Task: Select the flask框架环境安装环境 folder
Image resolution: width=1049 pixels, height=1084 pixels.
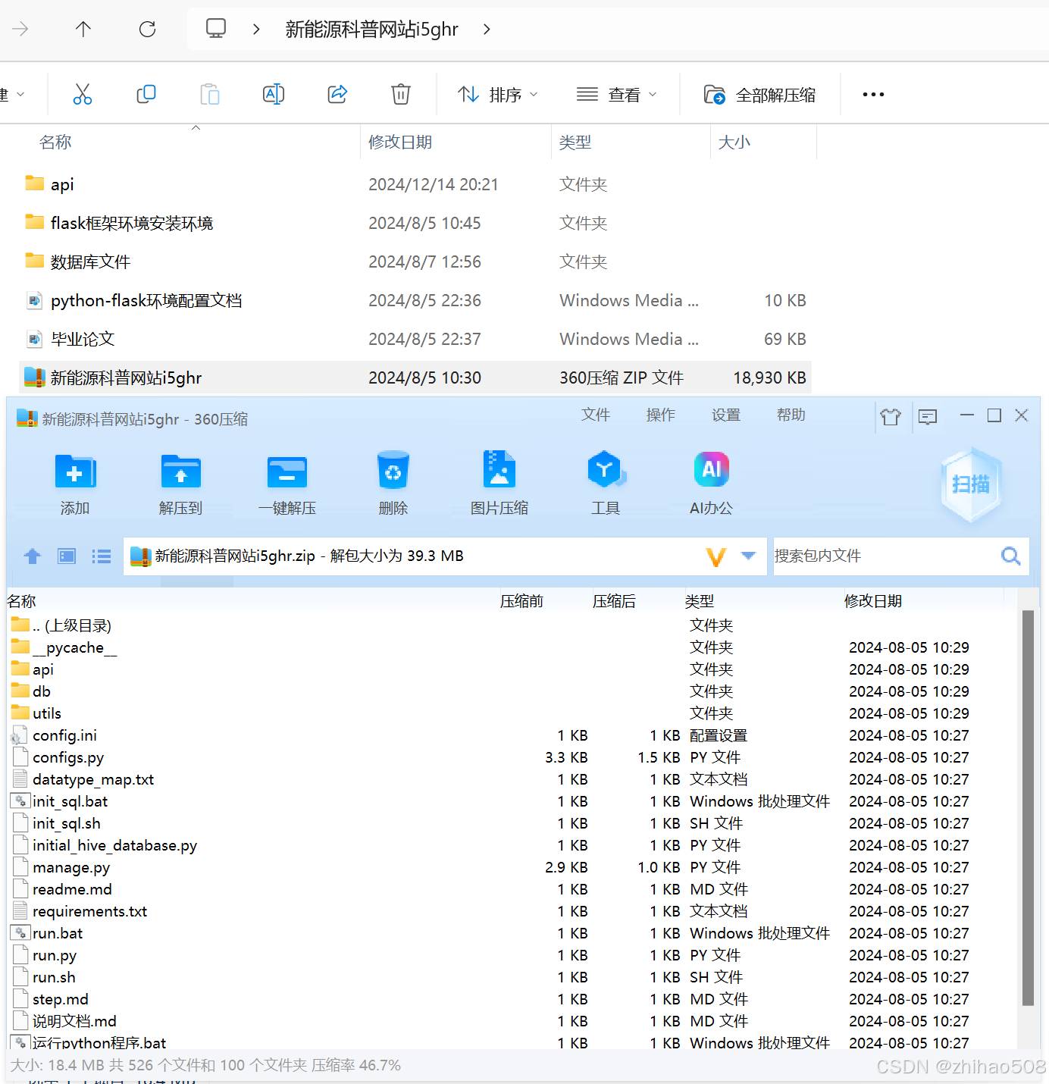Action: 415,223
